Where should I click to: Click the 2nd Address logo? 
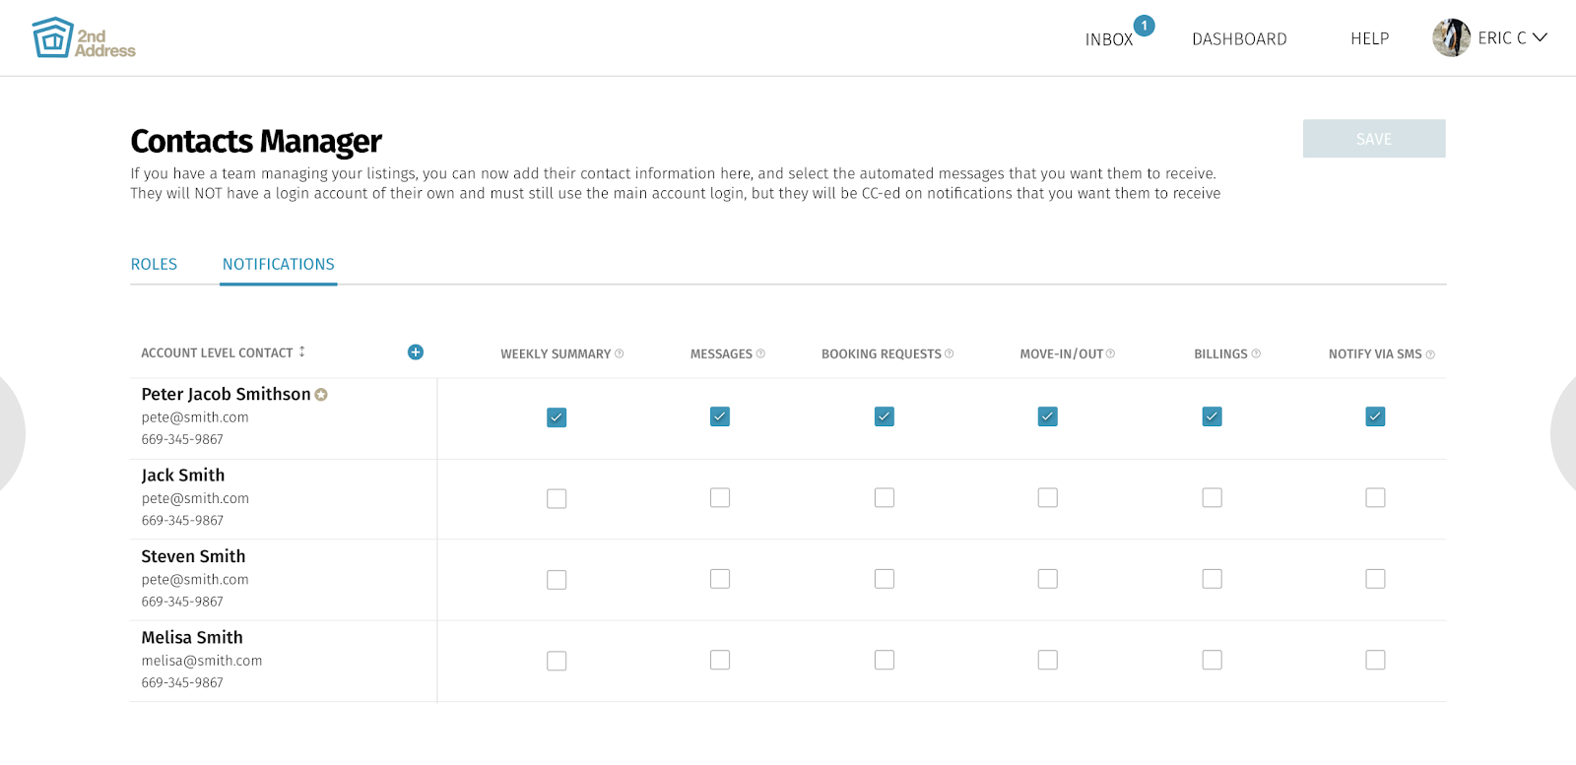click(x=84, y=38)
